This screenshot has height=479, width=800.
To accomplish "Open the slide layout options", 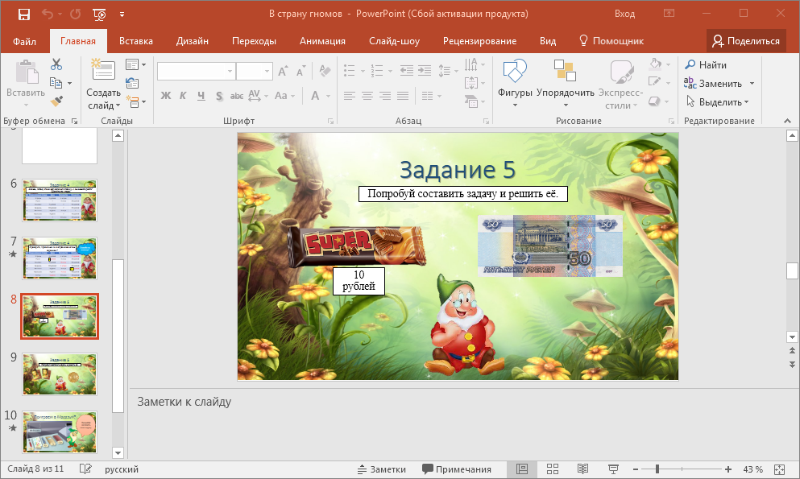I will [x=135, y=64].
